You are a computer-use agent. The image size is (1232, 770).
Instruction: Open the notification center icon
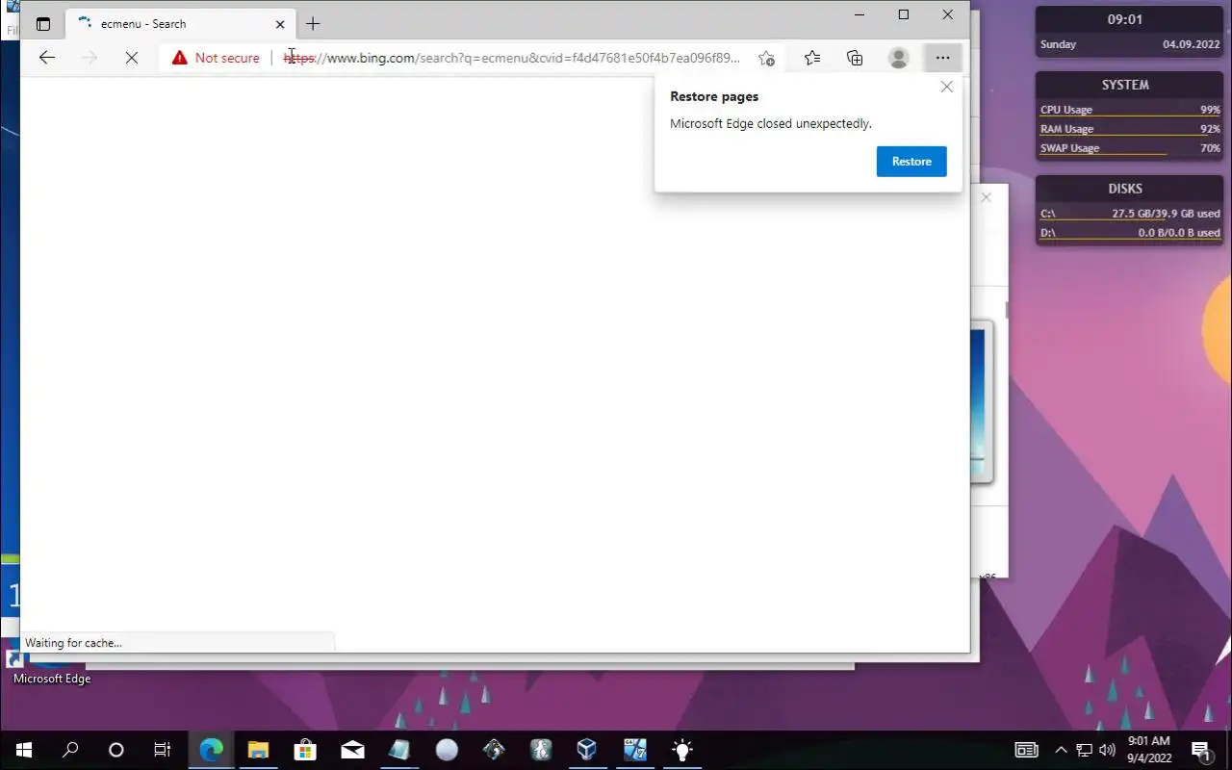tap(1200, 750)
